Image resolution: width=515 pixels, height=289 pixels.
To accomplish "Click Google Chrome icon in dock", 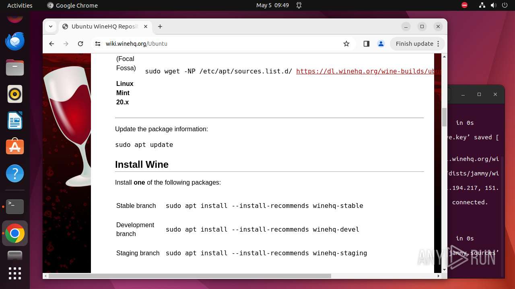I will click(x=15, y=233).
